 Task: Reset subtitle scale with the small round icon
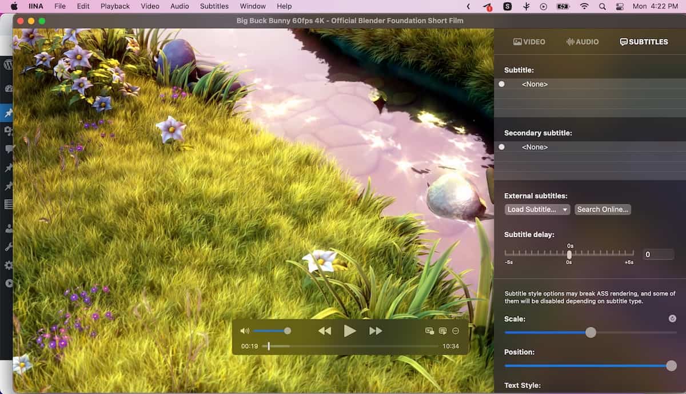672,319
